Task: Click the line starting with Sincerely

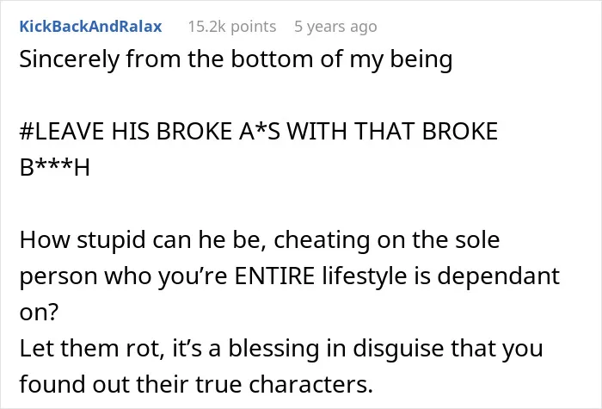Action: coord(236,60)
